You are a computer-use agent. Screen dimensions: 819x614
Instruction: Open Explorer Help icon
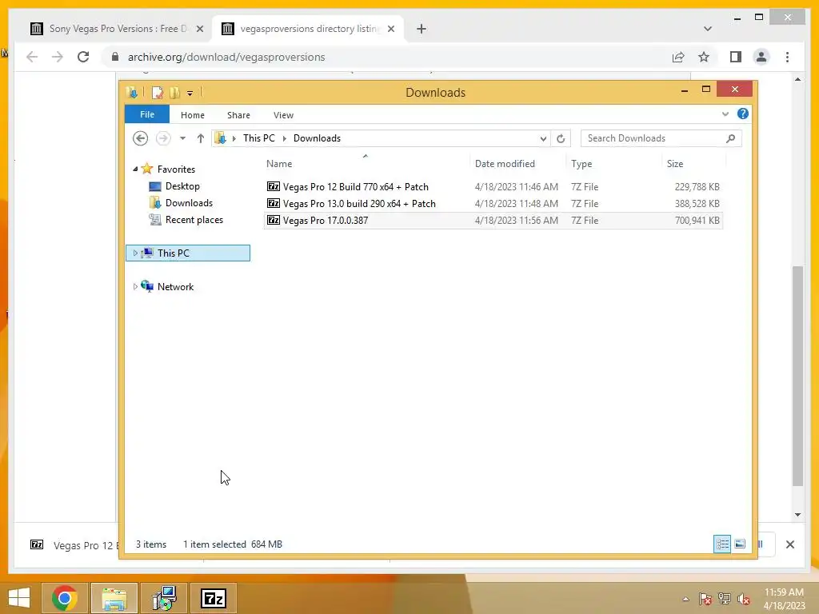click(x=743, y=114)
